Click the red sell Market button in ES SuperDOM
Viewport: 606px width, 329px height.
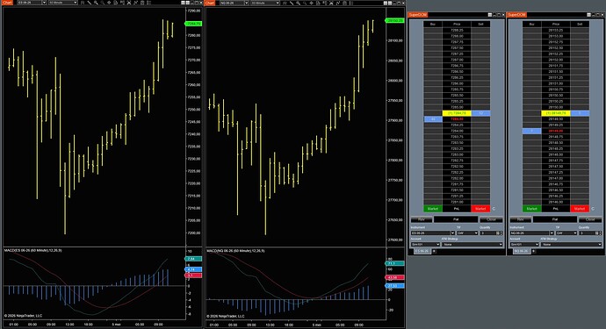(x=480, y=209)
